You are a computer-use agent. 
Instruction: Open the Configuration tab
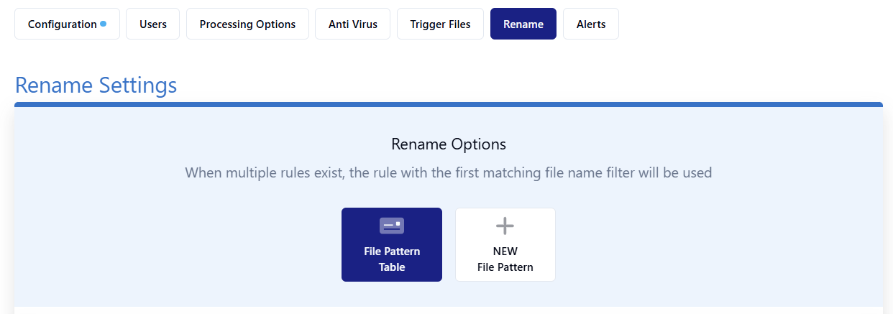(x=63, y=24)
